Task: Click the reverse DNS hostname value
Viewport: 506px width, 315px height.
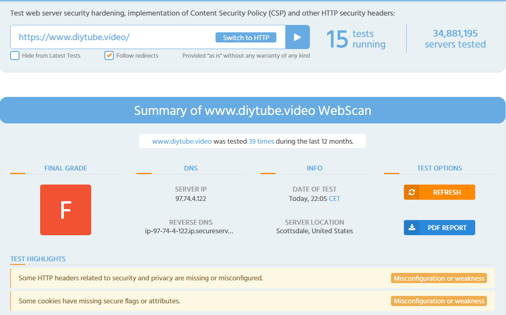Action: 189,231
